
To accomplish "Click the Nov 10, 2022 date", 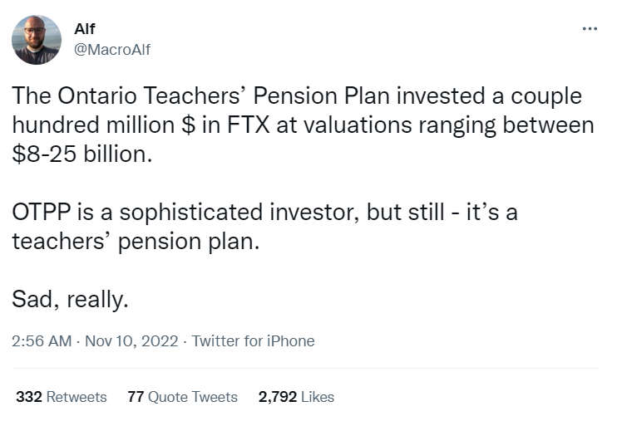I will coord(131,341).
